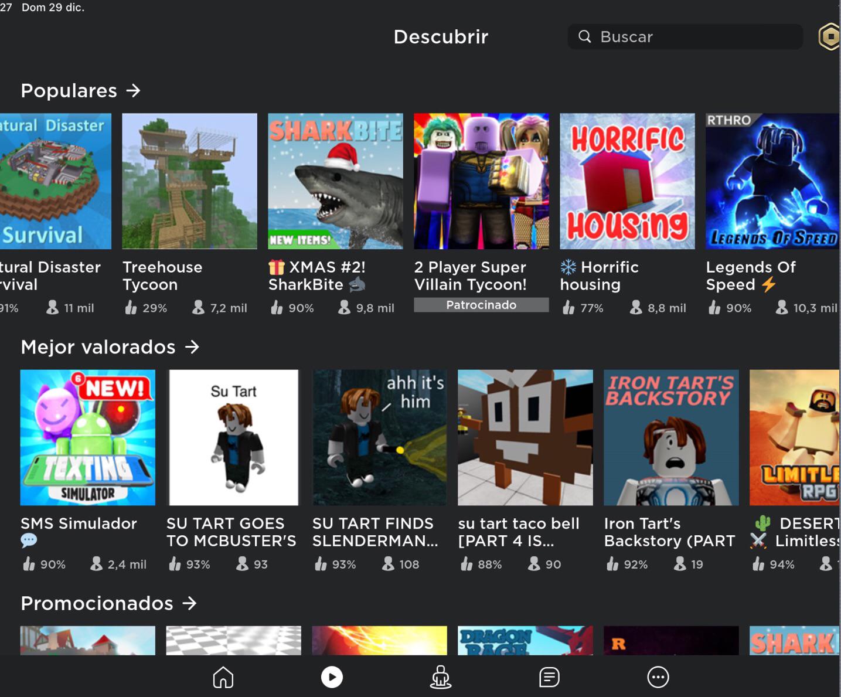Tap the search magnifier icon
Screen dimensions: 841x697
[584, 37]
